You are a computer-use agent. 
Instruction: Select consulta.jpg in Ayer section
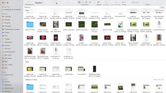tap(68, 69)
